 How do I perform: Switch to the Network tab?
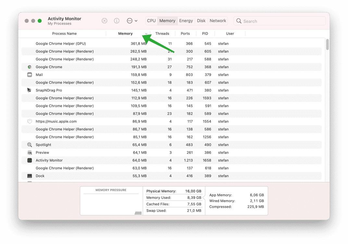tap(218, 21)
